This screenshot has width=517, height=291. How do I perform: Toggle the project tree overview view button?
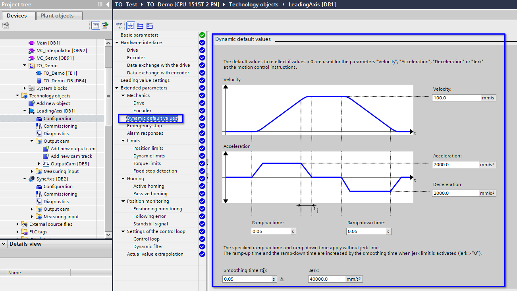click(x=96, y=25)
